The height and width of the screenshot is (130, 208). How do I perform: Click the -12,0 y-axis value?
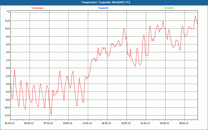7,115
